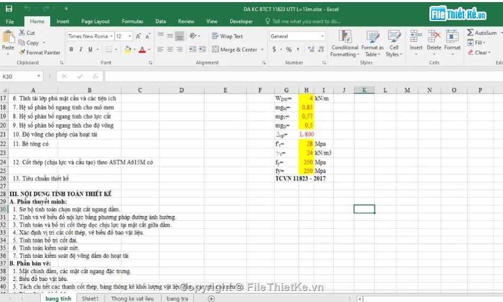Click Increase Indent icon

(202, 49)
